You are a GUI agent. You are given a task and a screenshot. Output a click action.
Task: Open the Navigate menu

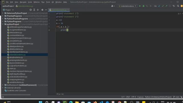23,2
